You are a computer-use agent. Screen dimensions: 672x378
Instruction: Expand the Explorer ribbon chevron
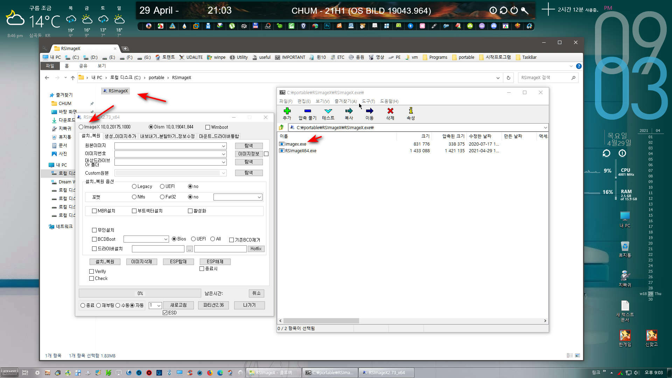[x=571, y=66]
